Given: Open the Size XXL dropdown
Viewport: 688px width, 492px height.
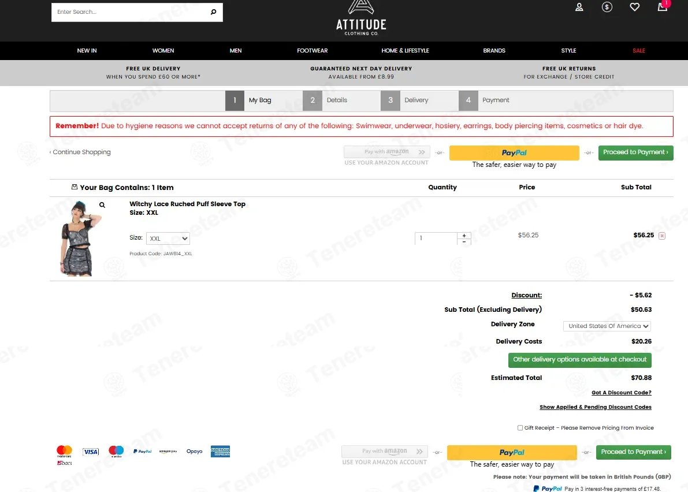Looking at the screenshot, I should 168,238.
